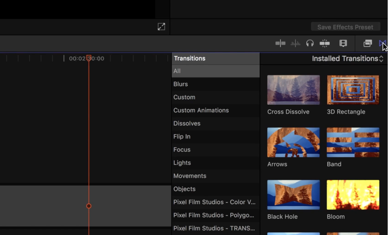388x235 pixels.
Task: Open clip appearance filmstrip options
Action: [x=343, y=43]
